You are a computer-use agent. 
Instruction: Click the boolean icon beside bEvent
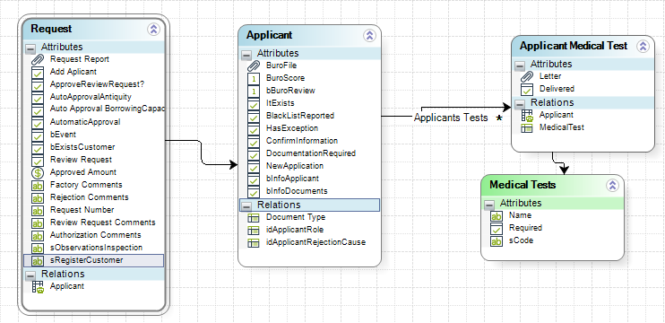click(x=38, y=135)
